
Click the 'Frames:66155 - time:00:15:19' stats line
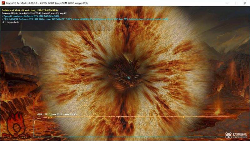click(35, 13)
